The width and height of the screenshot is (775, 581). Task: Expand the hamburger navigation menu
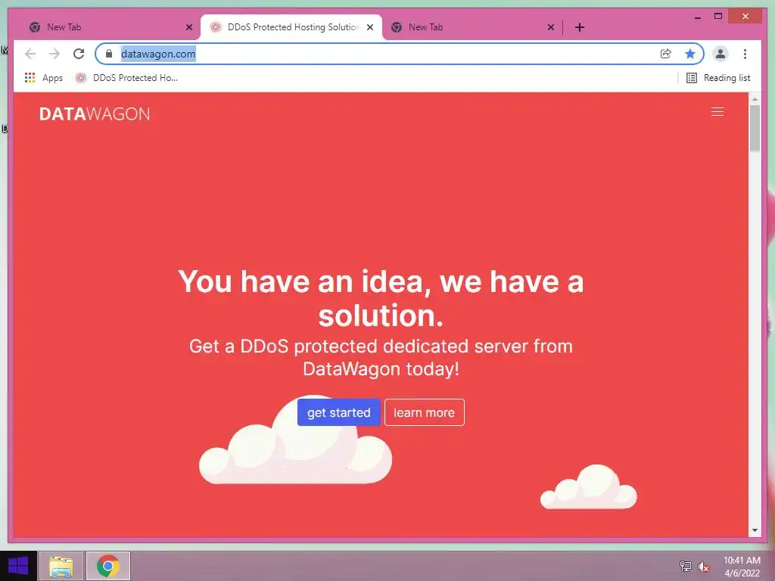(717, 112)
